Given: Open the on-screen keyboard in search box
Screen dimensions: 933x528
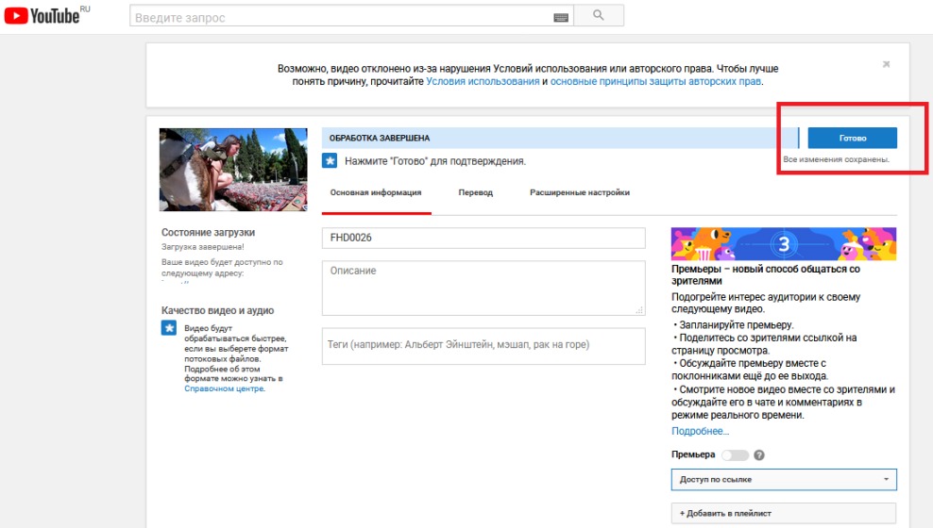Looking at the screenshot, I should pos(561,17).
